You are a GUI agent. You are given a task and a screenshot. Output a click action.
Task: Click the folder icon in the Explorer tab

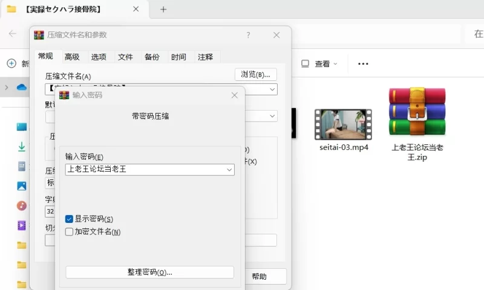coord(11,9)
